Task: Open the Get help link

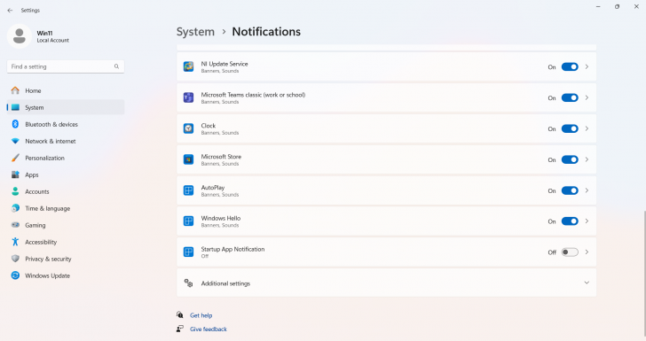Action: pos(201,315)
